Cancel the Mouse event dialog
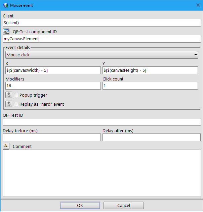This screenshot has height=212, width=203. point(123,205)
